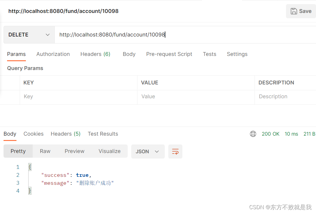Collapse the JSON object on line 1
This screenshot has width=316, height=213.
29,167
